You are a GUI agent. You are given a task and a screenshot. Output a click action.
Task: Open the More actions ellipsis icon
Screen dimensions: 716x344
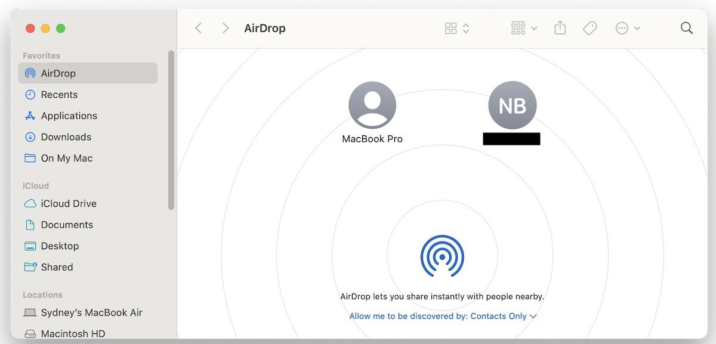pyautogui.click(x=622, y=28)
